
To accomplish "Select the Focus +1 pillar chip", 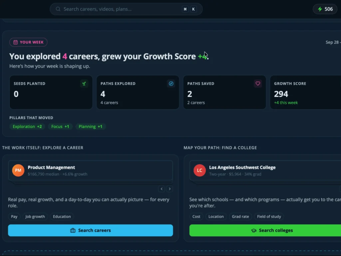I will click(x=60, y=126).
